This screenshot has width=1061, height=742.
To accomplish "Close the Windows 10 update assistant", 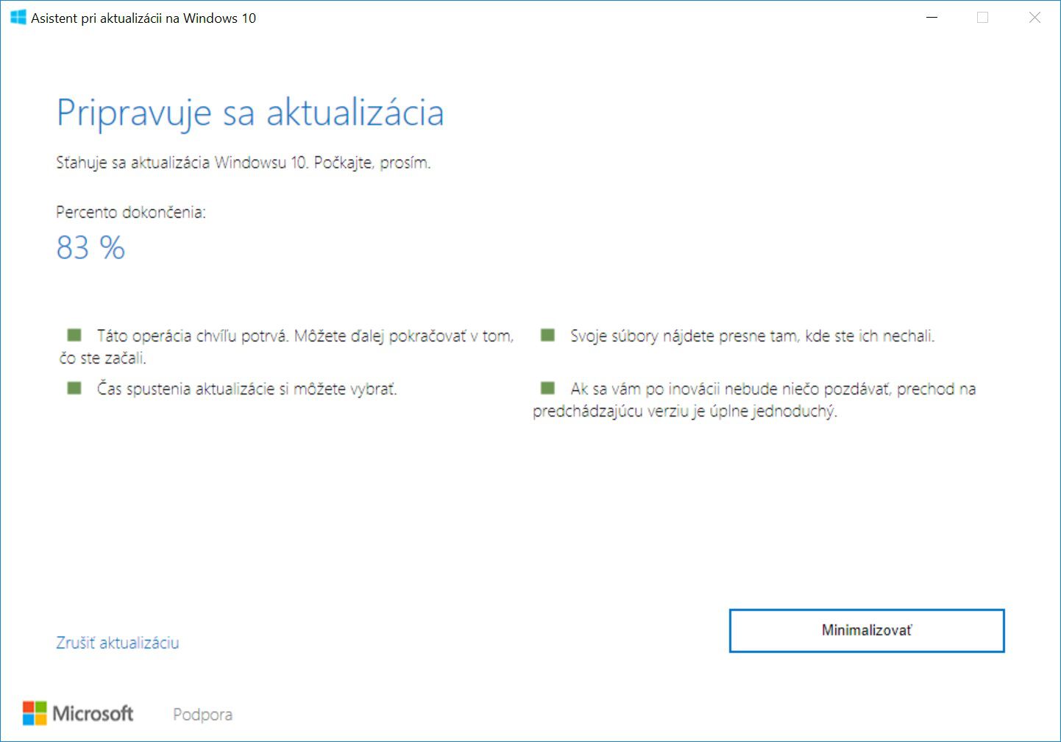I will point(1035,18).
